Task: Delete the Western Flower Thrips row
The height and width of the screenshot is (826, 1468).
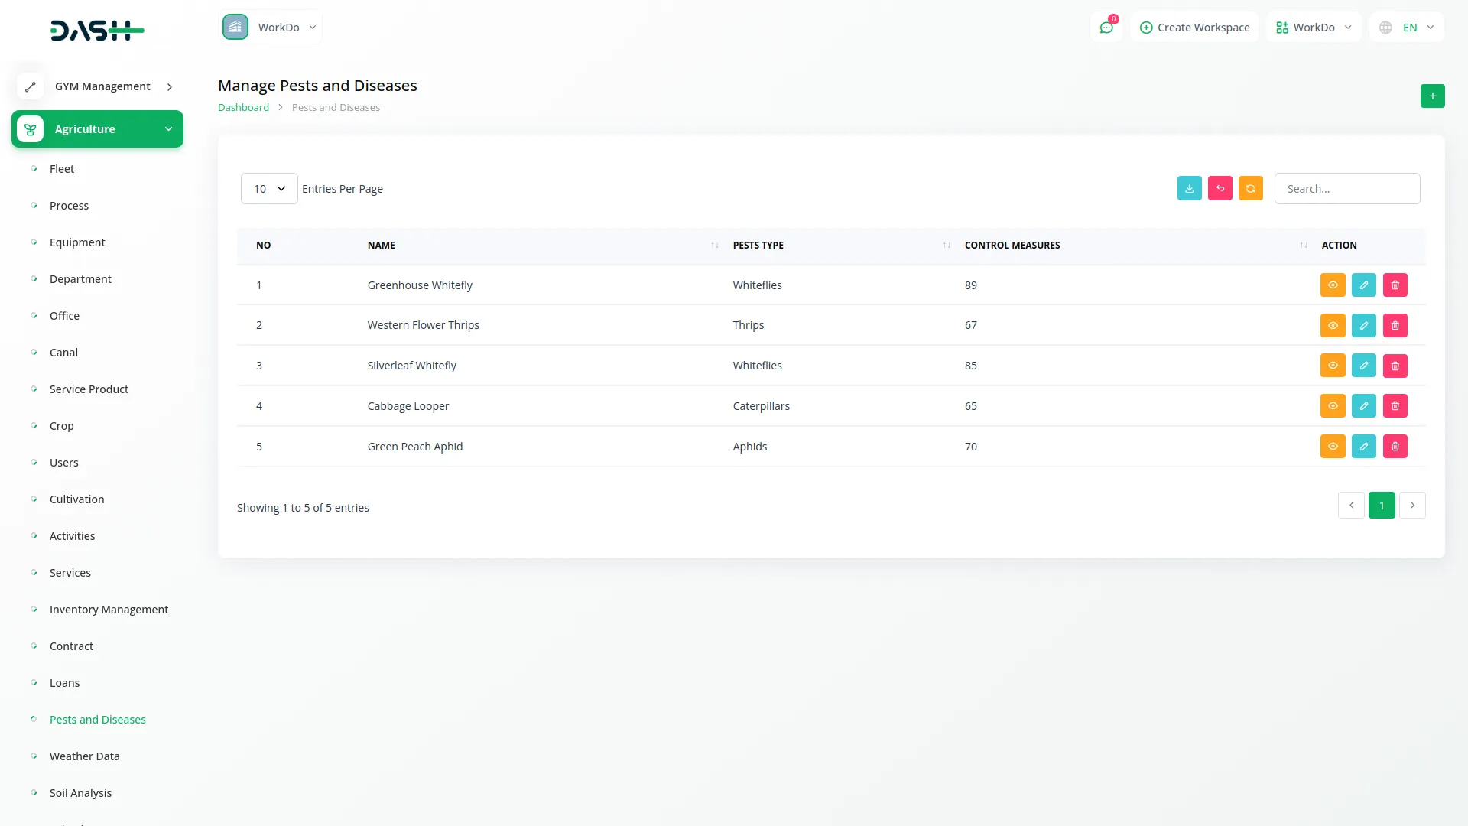Action: point(1395,326)
